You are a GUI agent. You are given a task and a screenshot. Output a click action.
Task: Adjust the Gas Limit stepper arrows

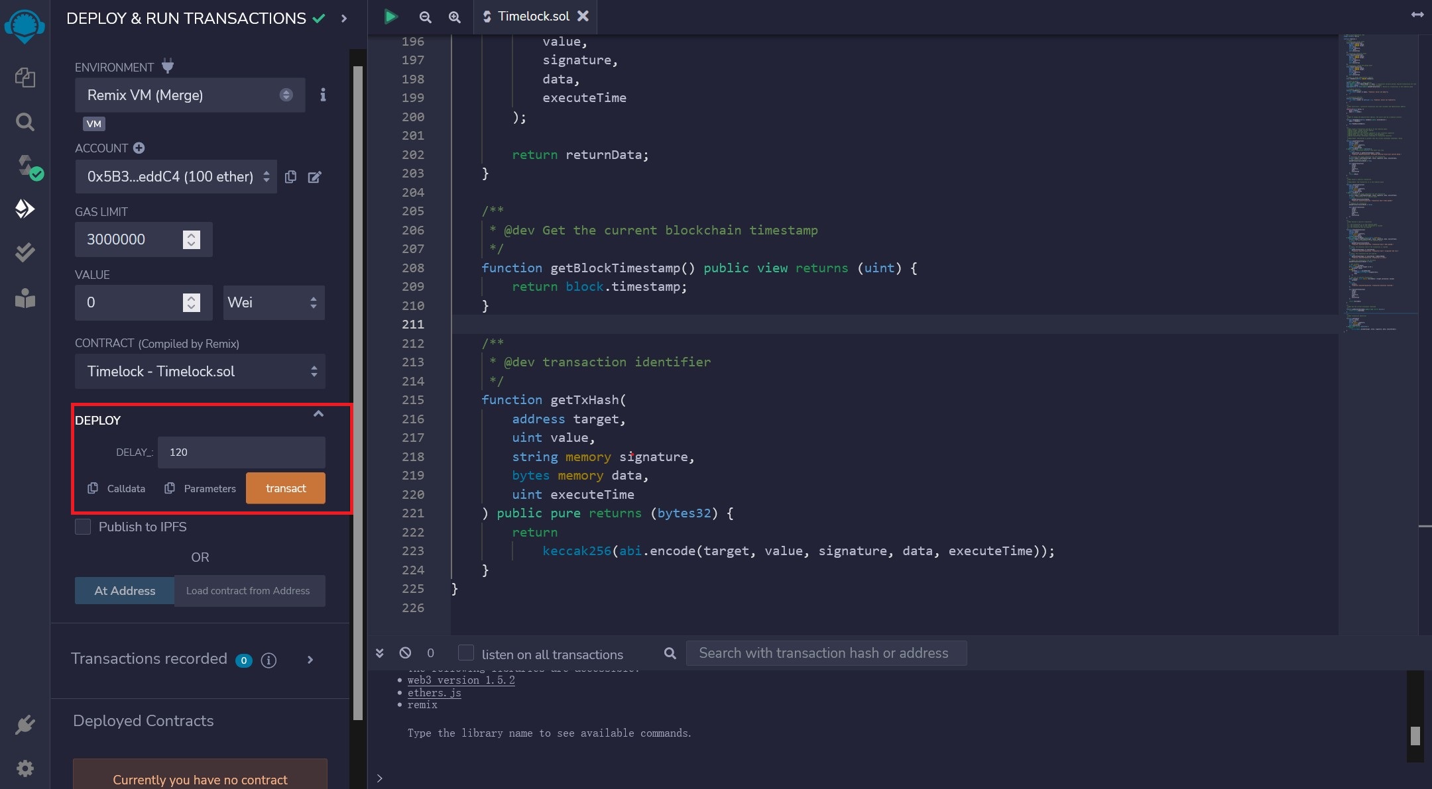(x=191, y=239)
